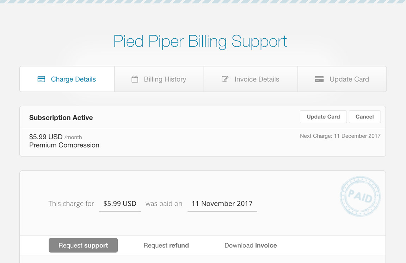Switch to the Billing History tab

pyautogui.click(x=159, y=79)
